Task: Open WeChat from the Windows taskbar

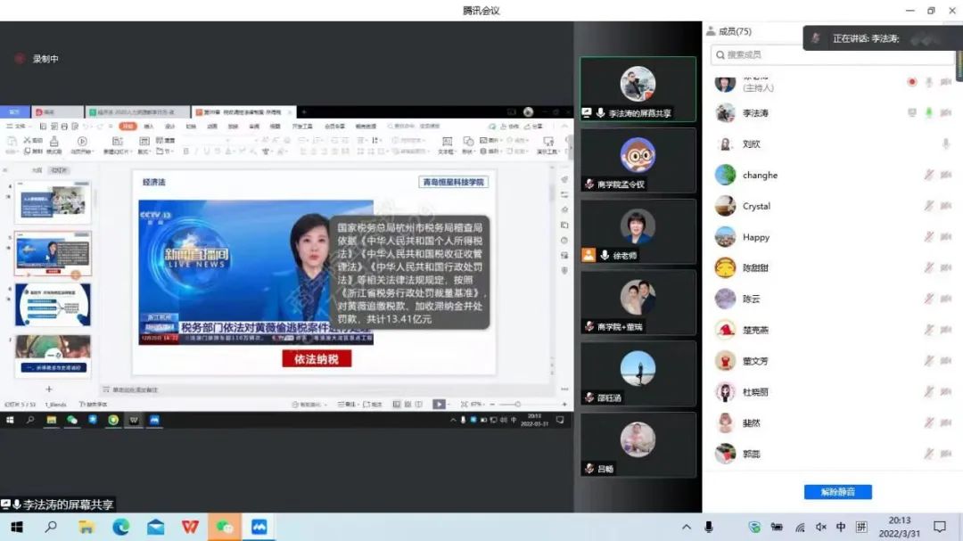Action: (225, 527)
